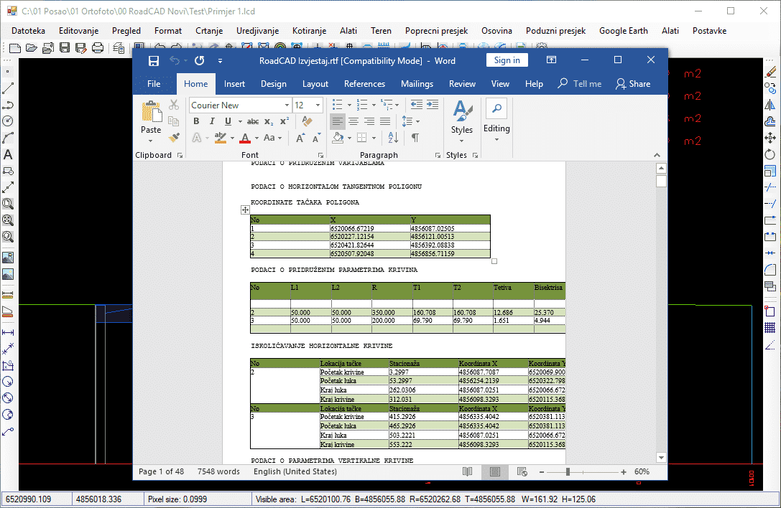This screenshot has height=508, width=781.
Task: Click the Format Painter brush icon
Action: (174, 137)
